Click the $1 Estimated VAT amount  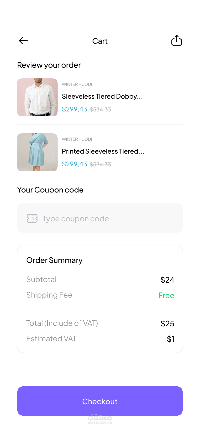170,339
